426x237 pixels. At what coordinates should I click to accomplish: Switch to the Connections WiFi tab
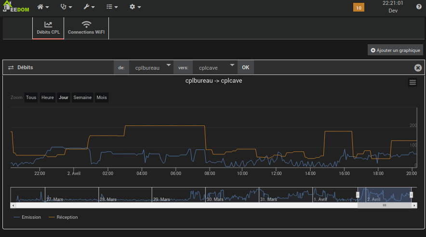[x=86, y=28]
